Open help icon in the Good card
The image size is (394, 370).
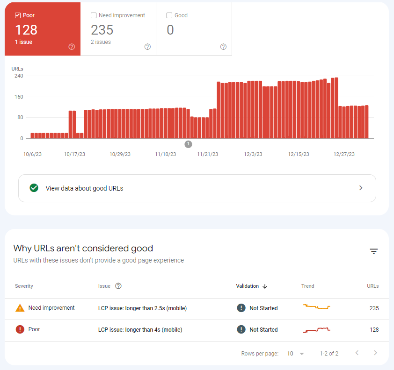[x=223, y=47]
